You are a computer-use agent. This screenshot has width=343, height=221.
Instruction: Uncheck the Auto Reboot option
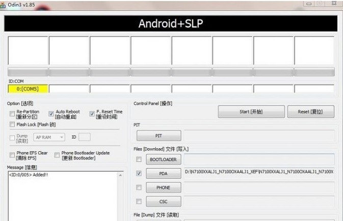(51, 114)
